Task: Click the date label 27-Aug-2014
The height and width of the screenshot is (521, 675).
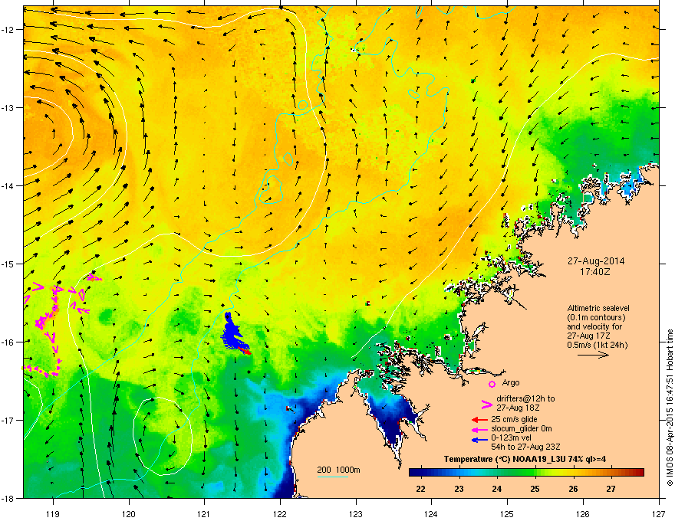Action: point(596,261)
